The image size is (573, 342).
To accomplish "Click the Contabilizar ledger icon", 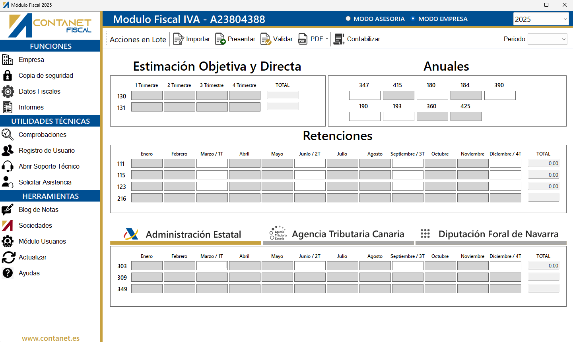I will pyautogui.click(x=339, y=39).
